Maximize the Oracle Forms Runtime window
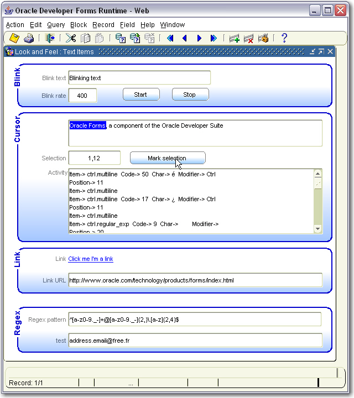 pyautogui.click(x=327, y=11)
